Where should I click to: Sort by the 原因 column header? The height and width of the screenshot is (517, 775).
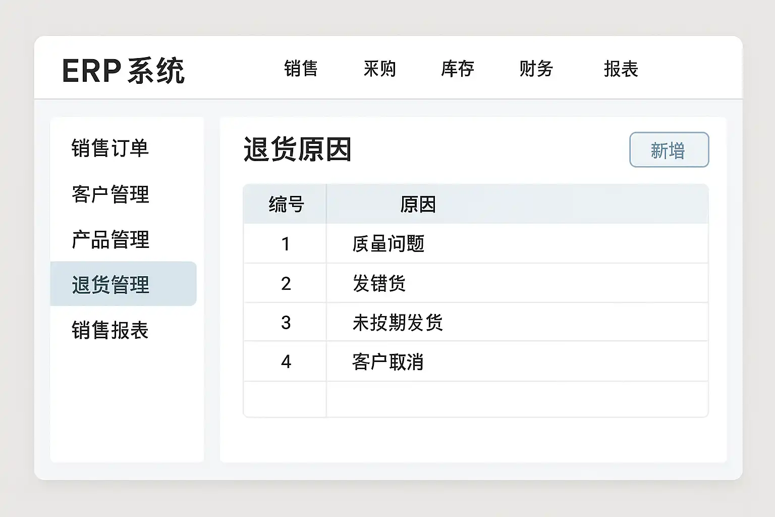click(418, 204)
